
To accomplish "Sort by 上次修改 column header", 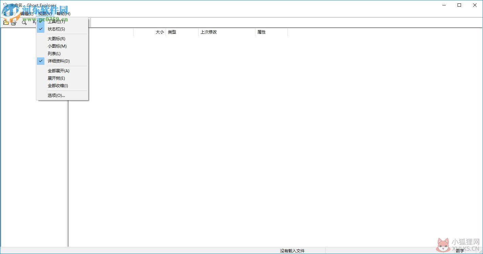I will pos(227,32).
